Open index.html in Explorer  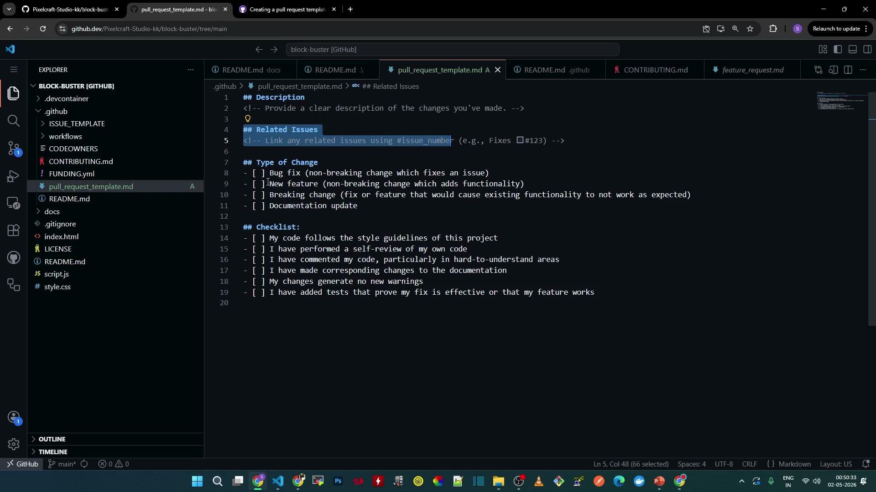pyautogui.click(x=116, y=237)
